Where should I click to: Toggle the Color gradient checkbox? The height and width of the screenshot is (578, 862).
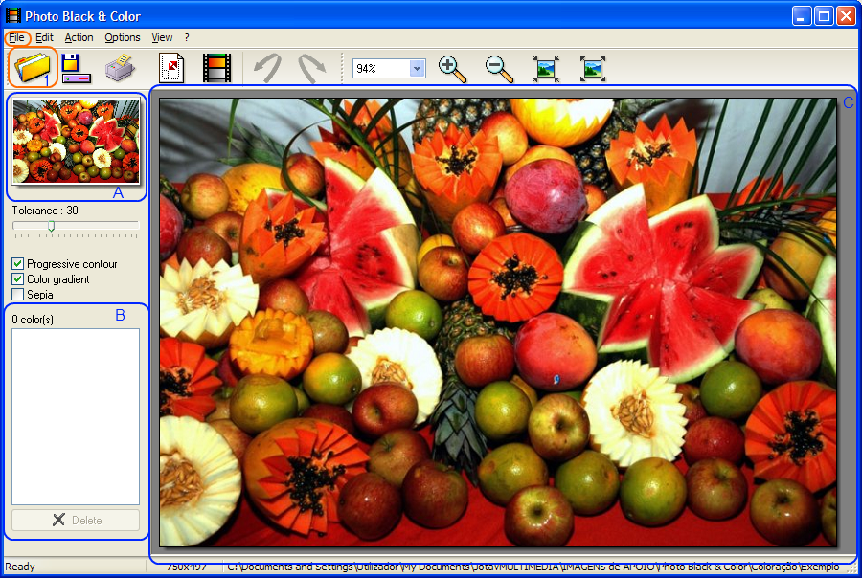(x=17, y=279)
